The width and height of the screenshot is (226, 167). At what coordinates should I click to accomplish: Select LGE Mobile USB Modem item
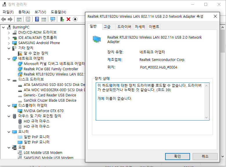[43, 152]
